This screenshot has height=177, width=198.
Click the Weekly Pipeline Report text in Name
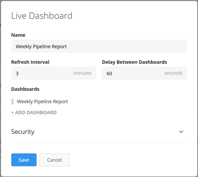41,47
